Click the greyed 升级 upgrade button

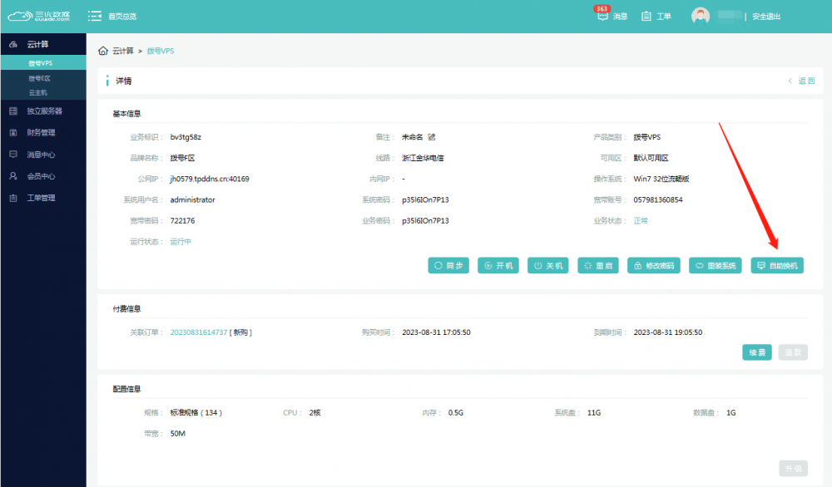(793, 469)
